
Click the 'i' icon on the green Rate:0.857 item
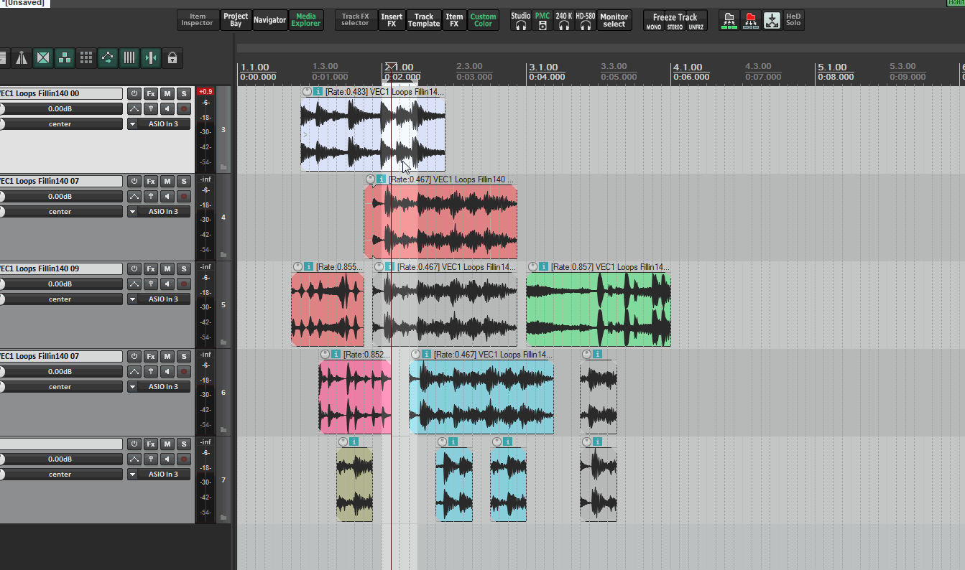coord(544,266)
